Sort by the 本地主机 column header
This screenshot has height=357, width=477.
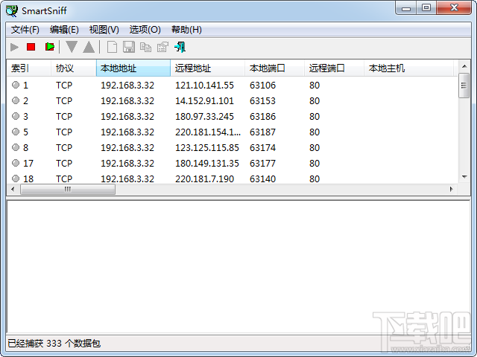(x=408, y=68)
